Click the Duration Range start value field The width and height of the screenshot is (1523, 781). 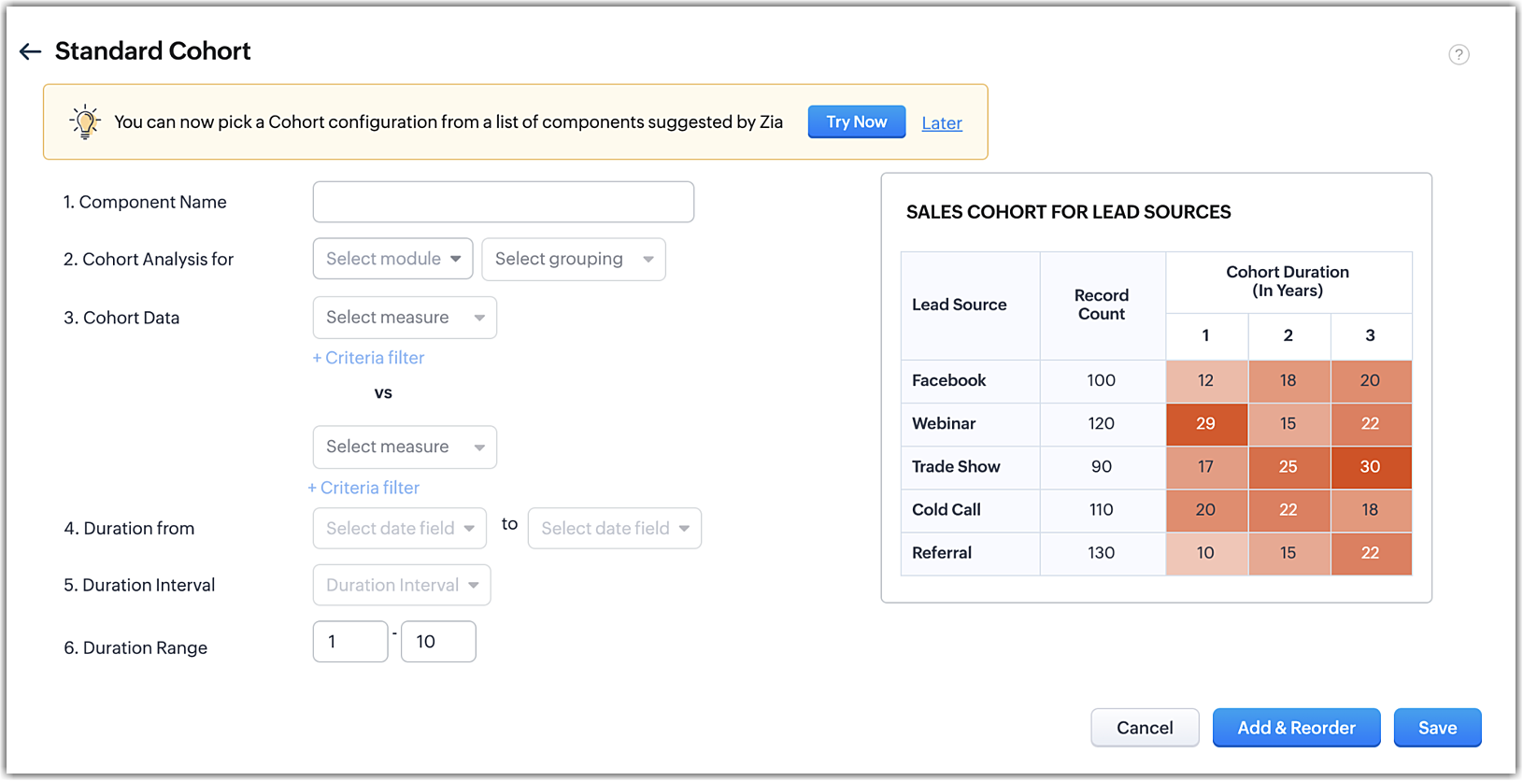click(349, 642)
